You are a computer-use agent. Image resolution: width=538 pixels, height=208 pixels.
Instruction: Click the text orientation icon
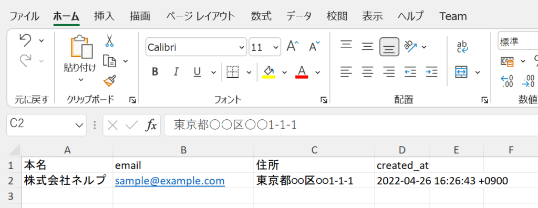[411, 46]
